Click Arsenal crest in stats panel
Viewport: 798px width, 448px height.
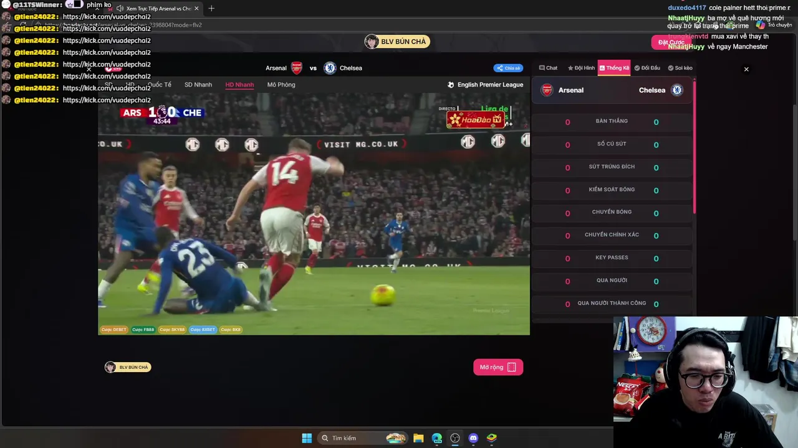547,90
